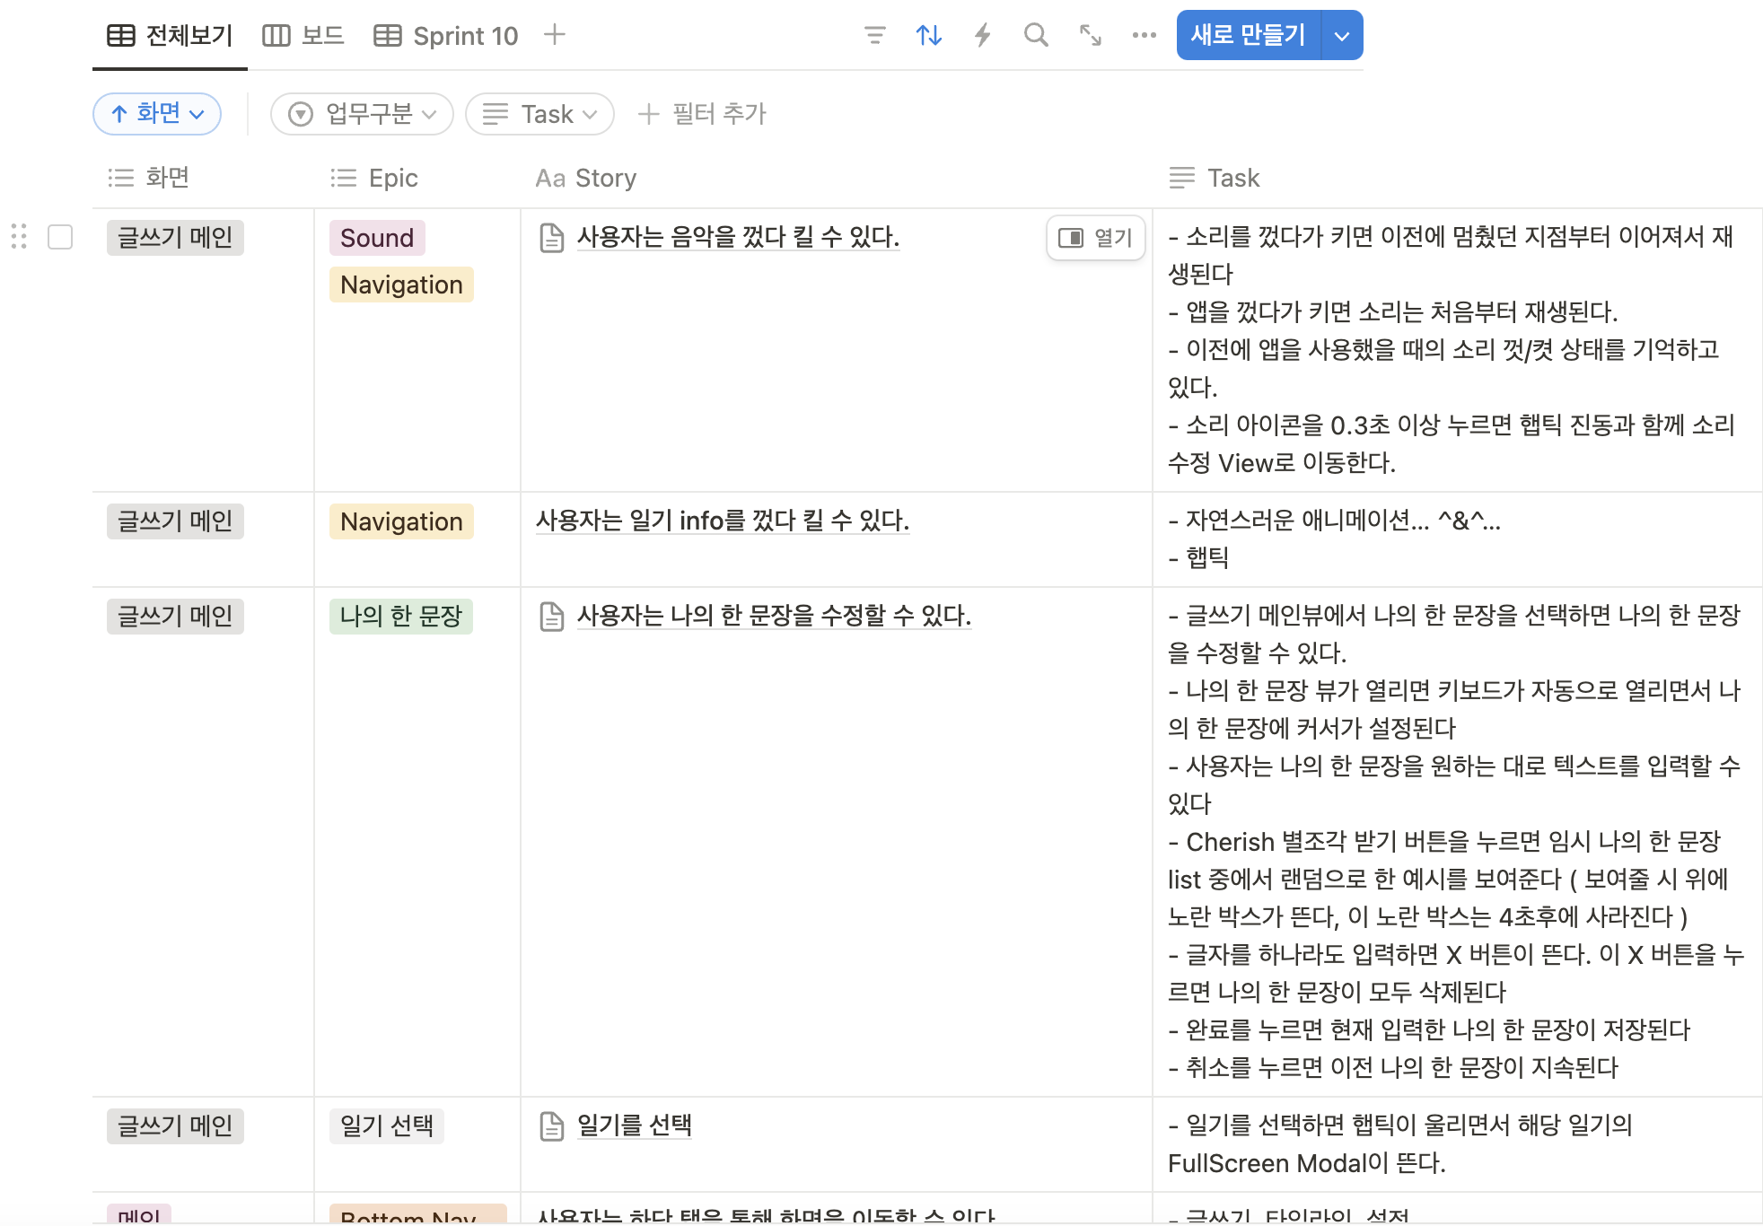The width and height of the screenshot is (1763, 1226).
Task: Click 필터 추가 to add a filter
Action: coord(701,114)
